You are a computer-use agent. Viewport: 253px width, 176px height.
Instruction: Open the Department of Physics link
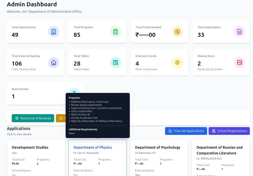[93, 148]
